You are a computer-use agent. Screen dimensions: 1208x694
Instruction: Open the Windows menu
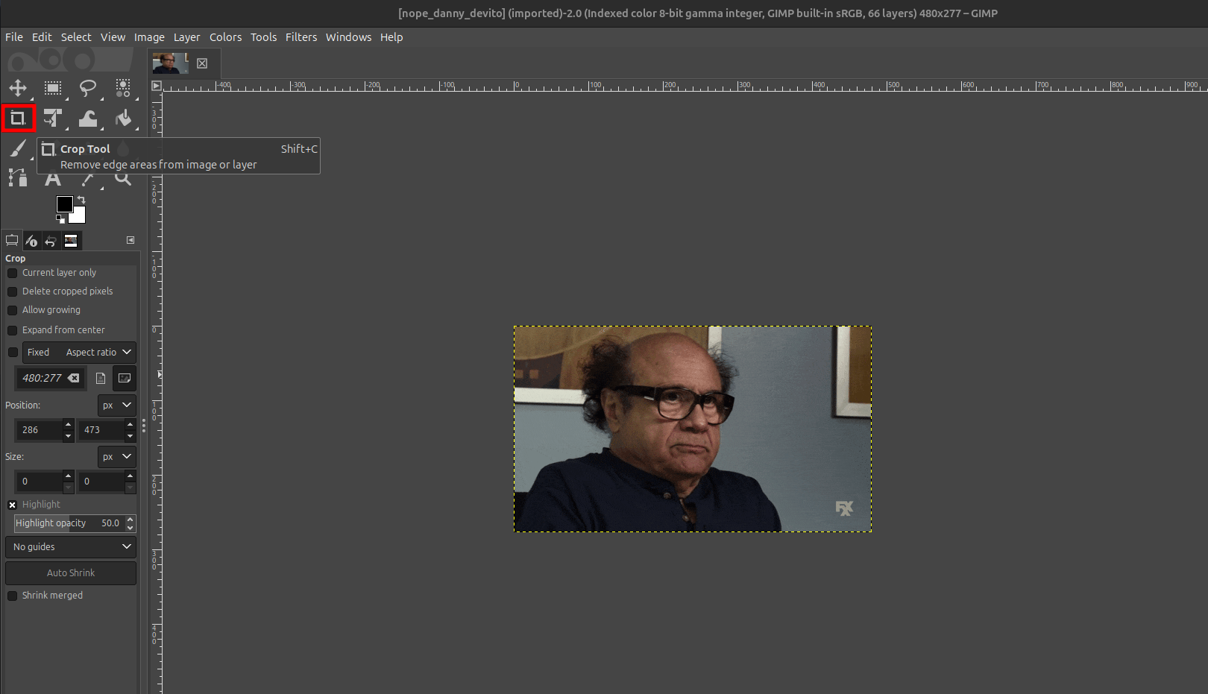tap(348, 37)
